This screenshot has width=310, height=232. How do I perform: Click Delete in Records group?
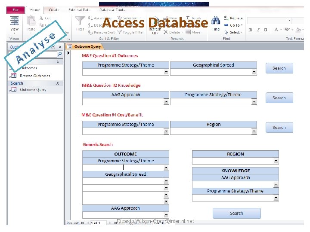173,32
